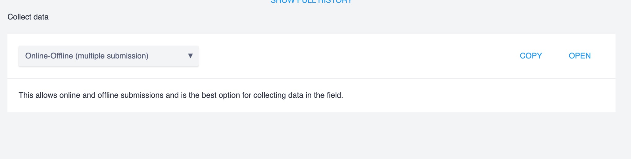631x159 pixels.
Task: Click the SHOW FULL HISTORY link
Action: (x=311, y=2)
